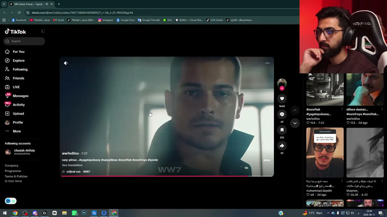Click the TikTok logo
Viewport: 387px width, 217px height.
15,31
